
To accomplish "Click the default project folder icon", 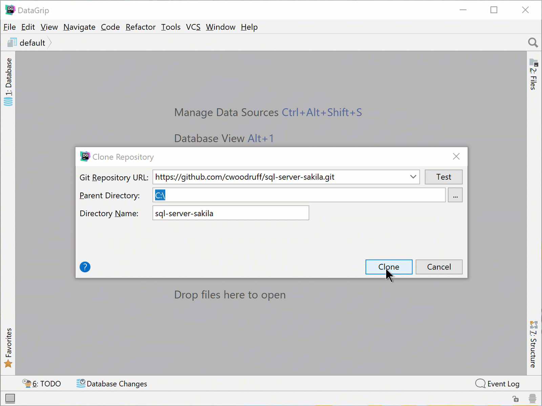I will pos(12,43).
